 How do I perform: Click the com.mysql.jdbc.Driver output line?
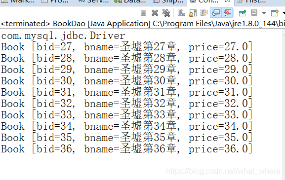(x=63, y=36)
